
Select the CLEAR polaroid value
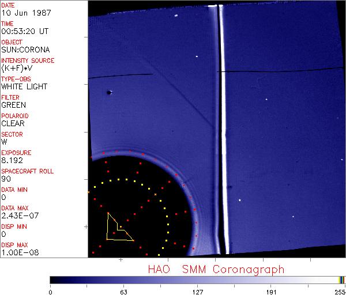(13, 123)
